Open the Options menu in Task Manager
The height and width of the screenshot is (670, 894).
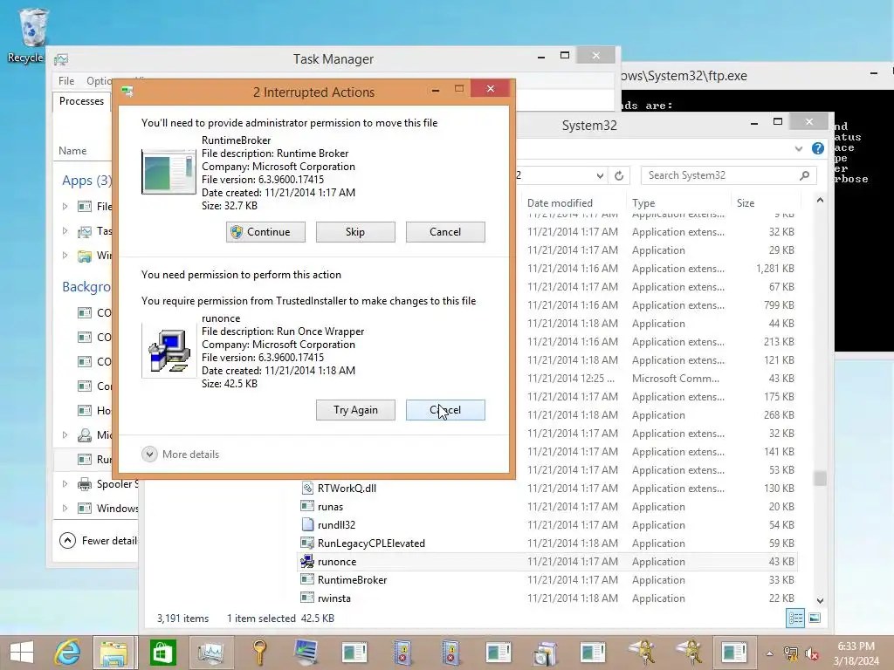point(100,81)
